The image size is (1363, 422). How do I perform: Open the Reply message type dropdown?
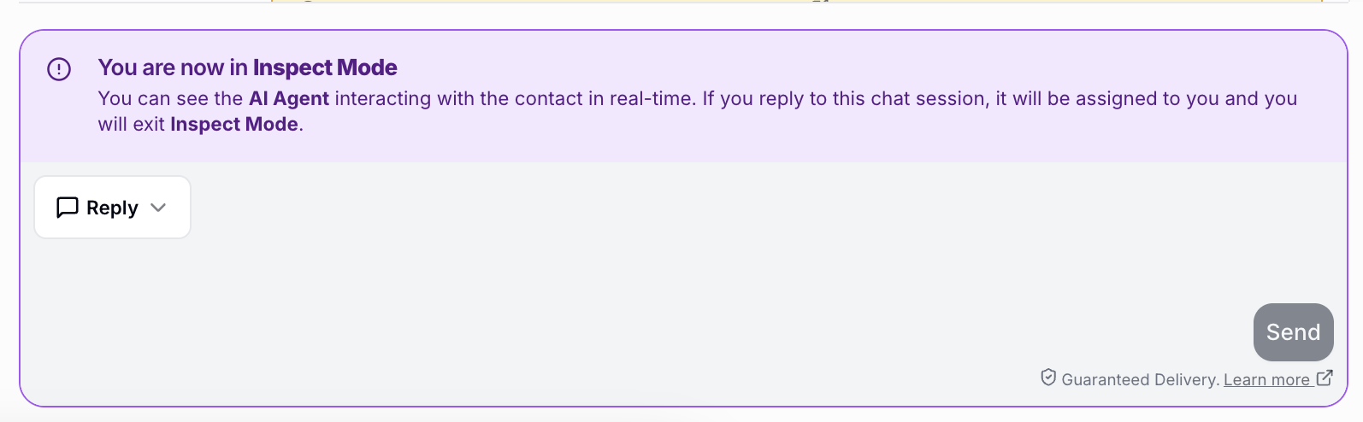point(112,208)
